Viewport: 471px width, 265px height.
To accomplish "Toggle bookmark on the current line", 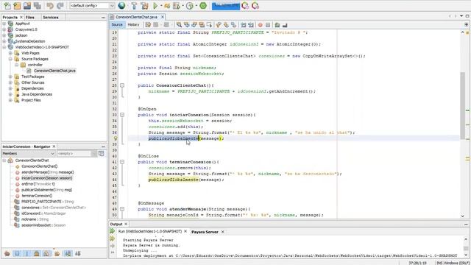I will [x=233, y=25].
